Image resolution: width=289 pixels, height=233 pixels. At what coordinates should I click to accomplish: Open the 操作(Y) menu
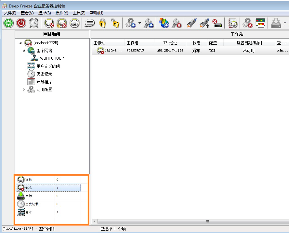click(x=62, y=13)
